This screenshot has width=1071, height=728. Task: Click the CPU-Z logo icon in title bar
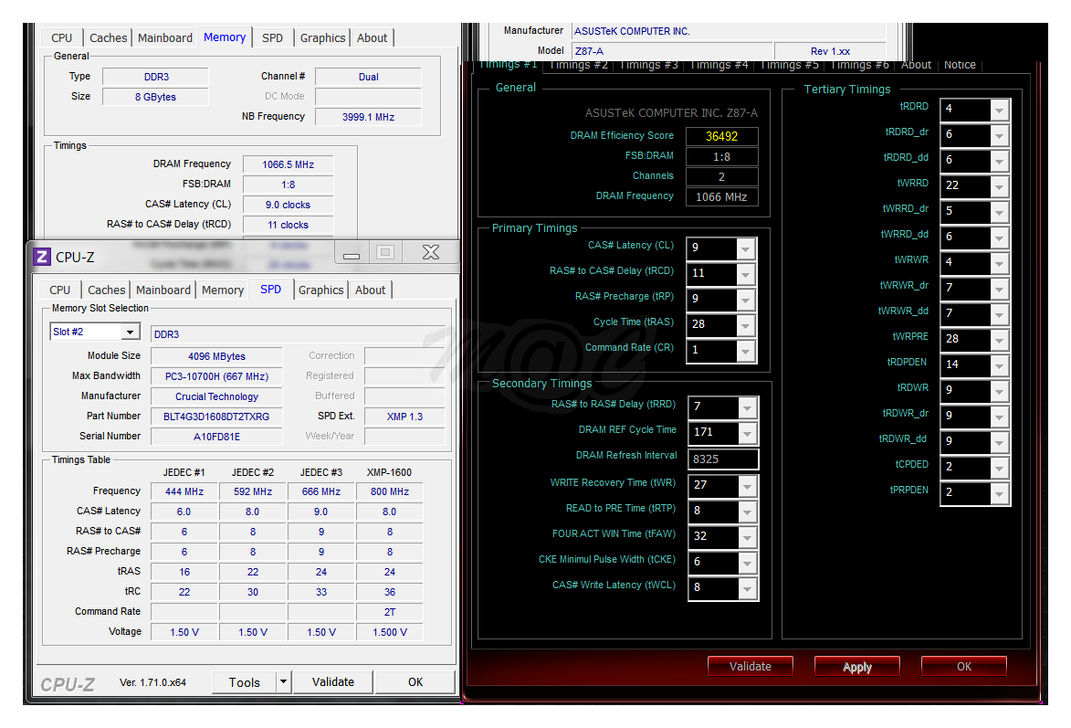point(42,257)
